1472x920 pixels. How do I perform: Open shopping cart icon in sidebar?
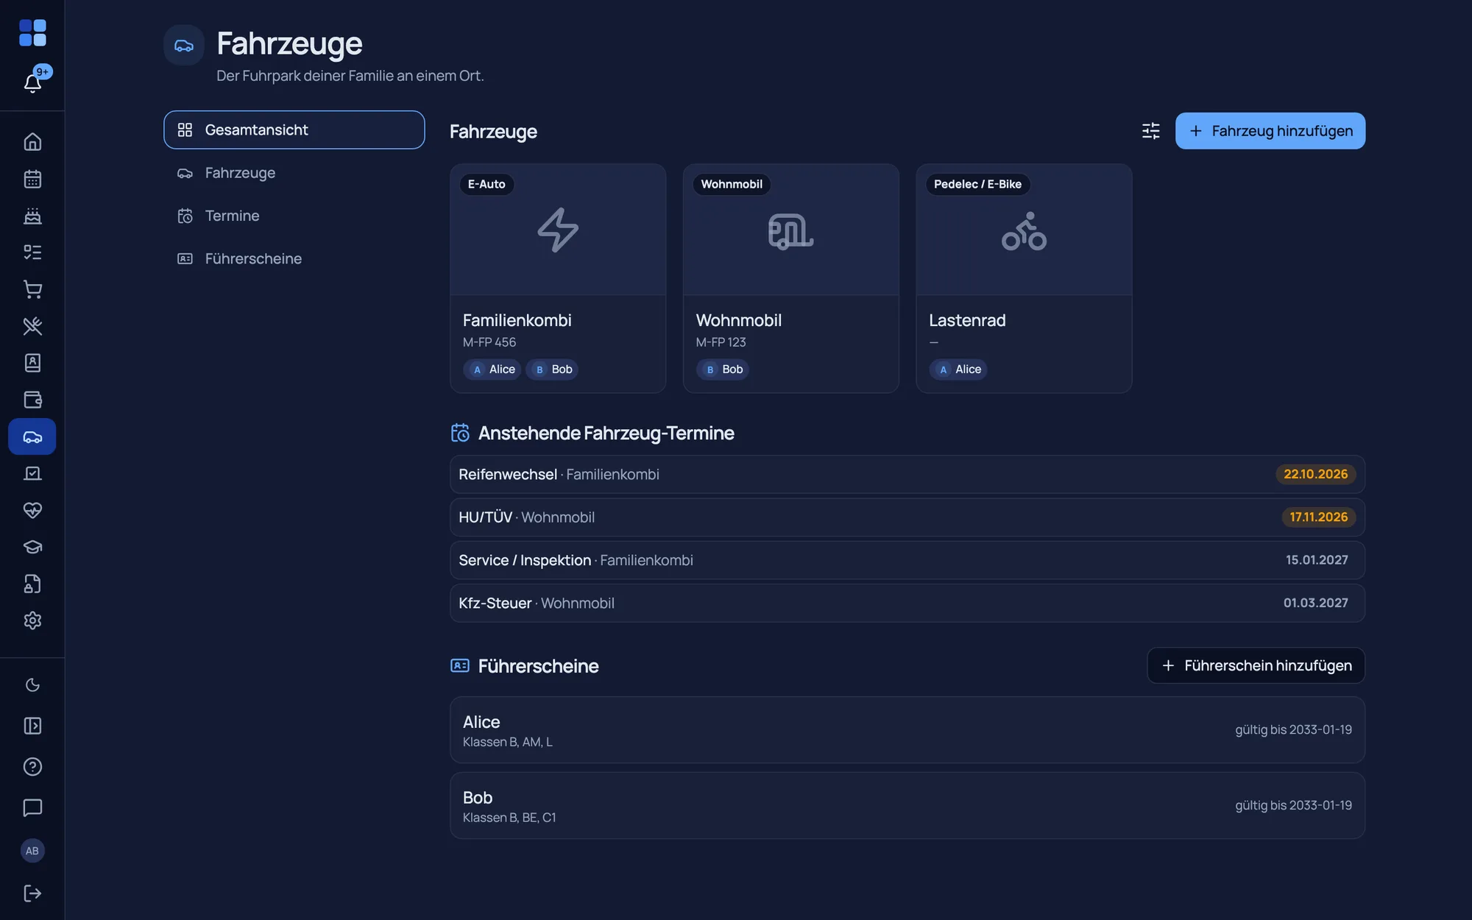32,289
